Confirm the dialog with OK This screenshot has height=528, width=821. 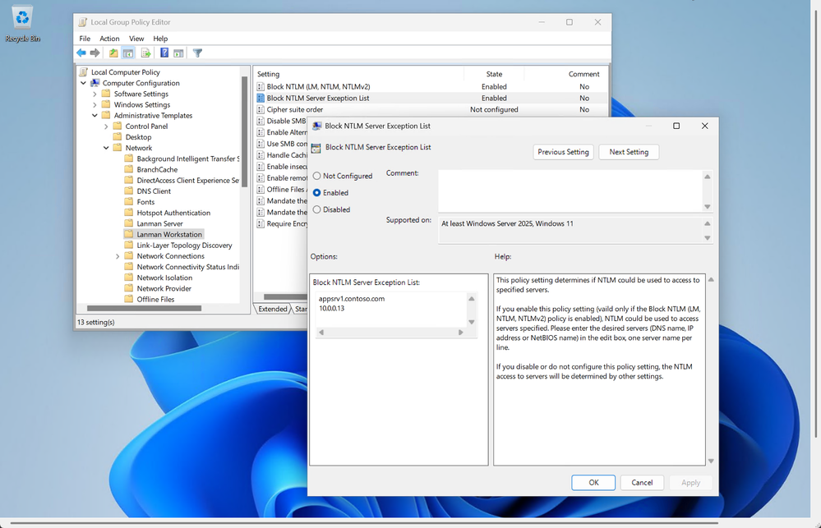pos(593,483)
